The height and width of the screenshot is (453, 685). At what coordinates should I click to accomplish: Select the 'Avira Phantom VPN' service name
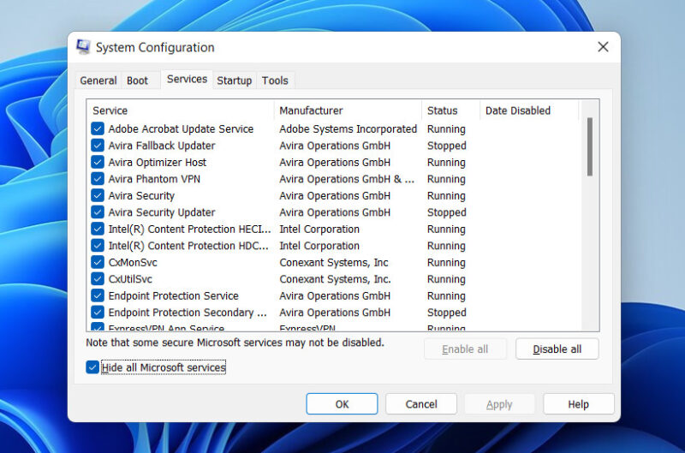coord(154,179)
